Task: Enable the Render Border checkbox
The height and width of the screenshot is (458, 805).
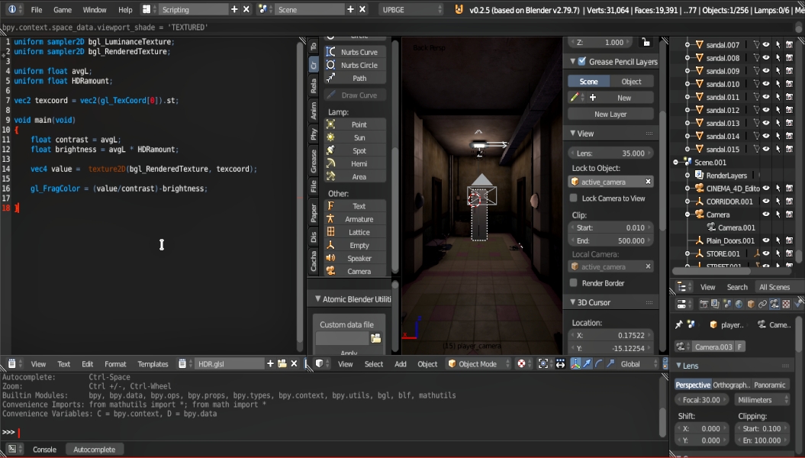Action: [x=574, y=283]
